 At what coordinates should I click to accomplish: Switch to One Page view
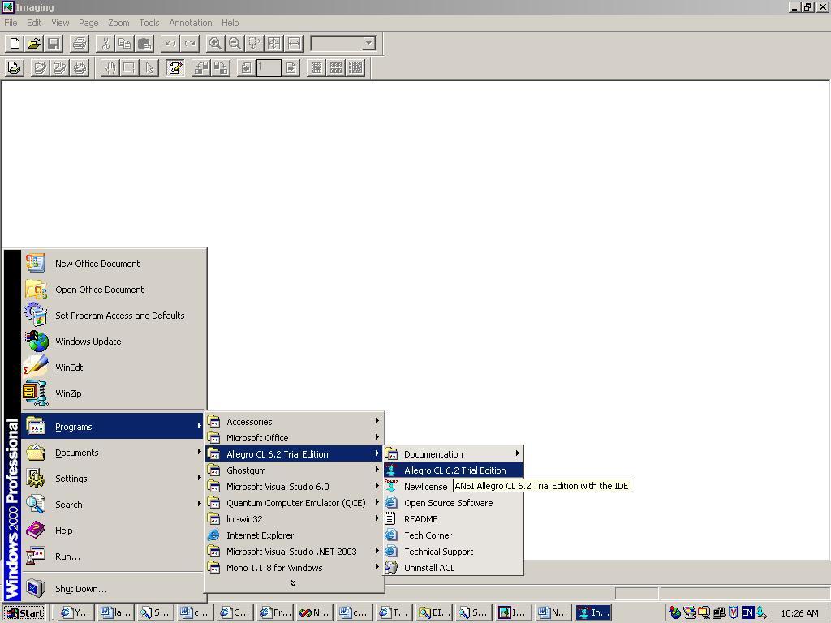(x=316, y=68)
